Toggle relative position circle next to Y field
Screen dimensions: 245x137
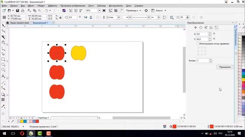pos(214,39)
